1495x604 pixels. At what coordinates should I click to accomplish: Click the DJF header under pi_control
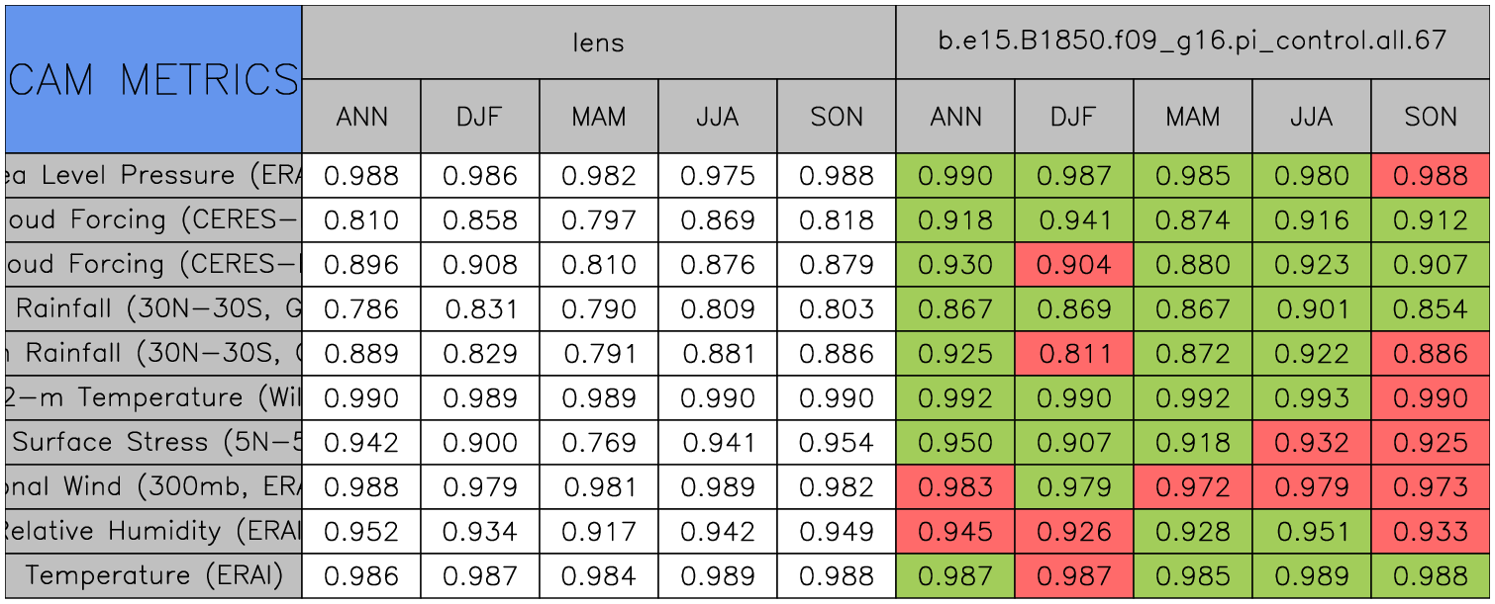click(x=1073, y=117)
